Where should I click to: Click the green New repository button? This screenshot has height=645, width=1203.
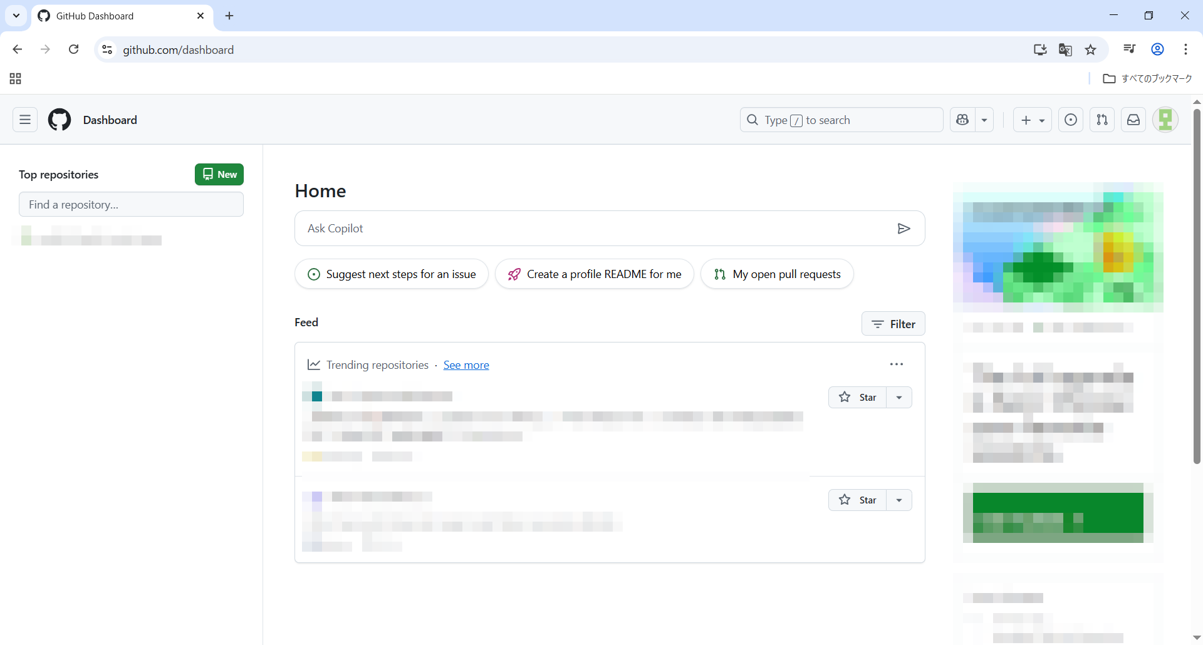pos(219,174)
